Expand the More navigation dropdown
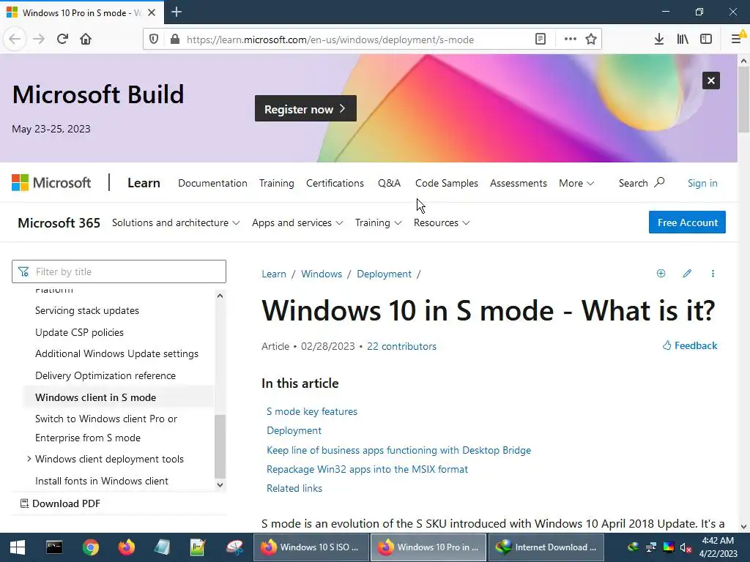The width and height of the screenshot is (750, 562). (576, 183)
